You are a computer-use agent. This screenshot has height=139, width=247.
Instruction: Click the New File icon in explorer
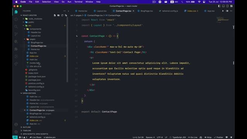tap(55, 15)
